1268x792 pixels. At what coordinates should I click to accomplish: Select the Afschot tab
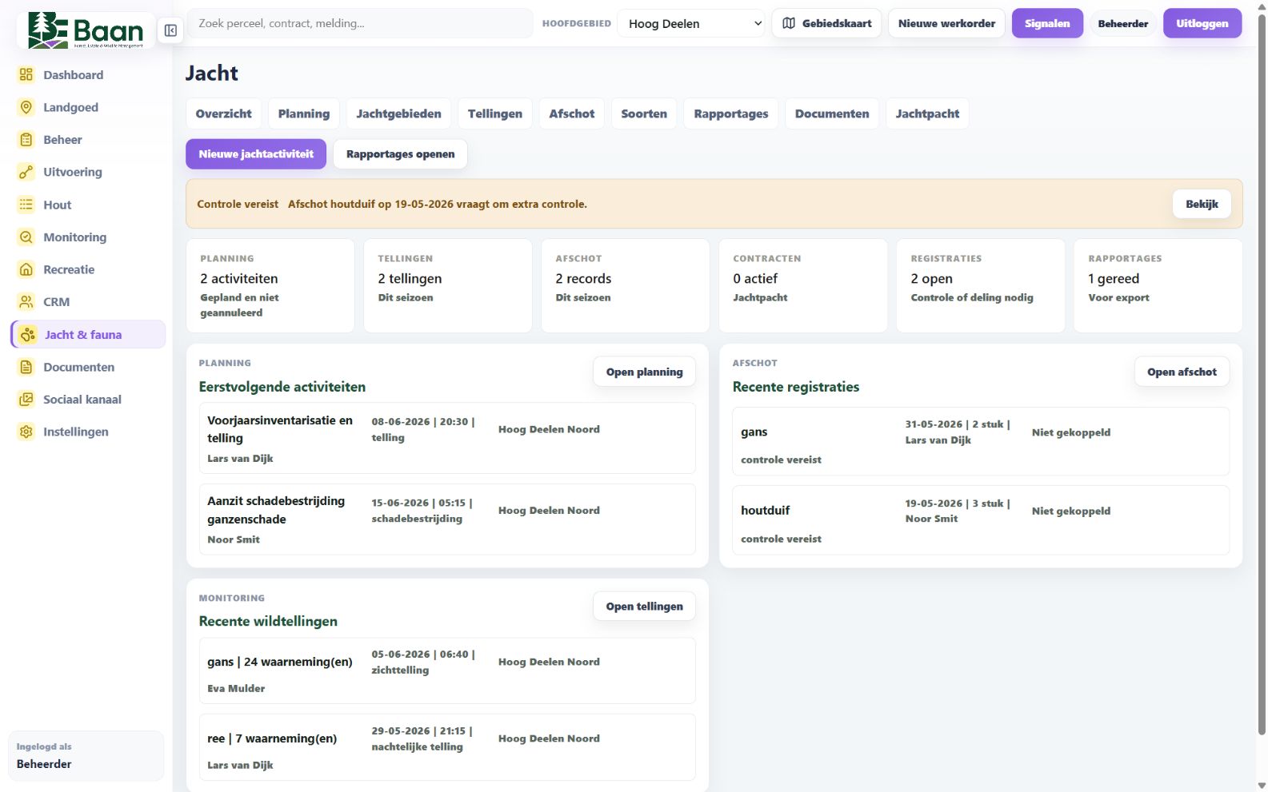[x=572, y=113]
